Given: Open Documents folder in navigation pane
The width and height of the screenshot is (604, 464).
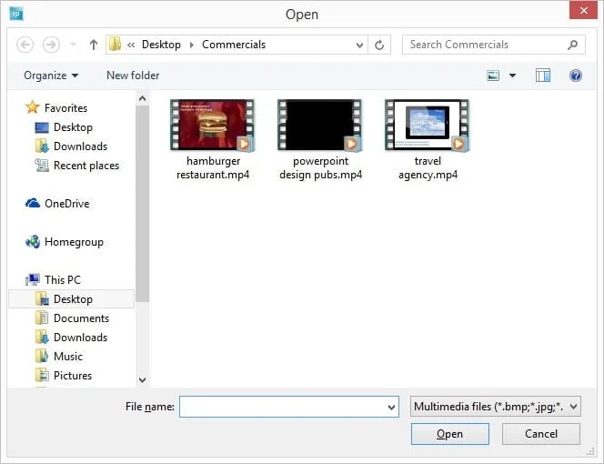Looking at the screenshot, I should click(81, 318).
